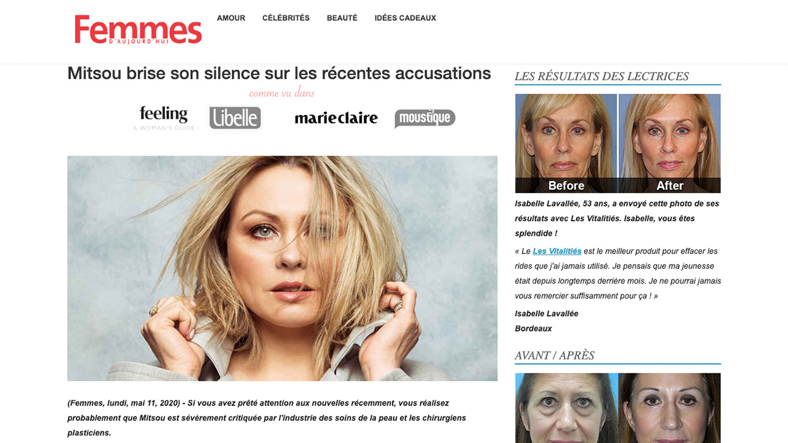Click the Femmes d'Aujourd'hui logo
The image size is (788, 443).
[x=138, y=30]
